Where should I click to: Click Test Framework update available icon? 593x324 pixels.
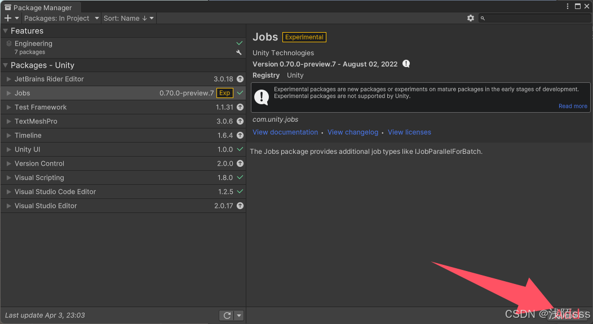click(x=240, y=108)
